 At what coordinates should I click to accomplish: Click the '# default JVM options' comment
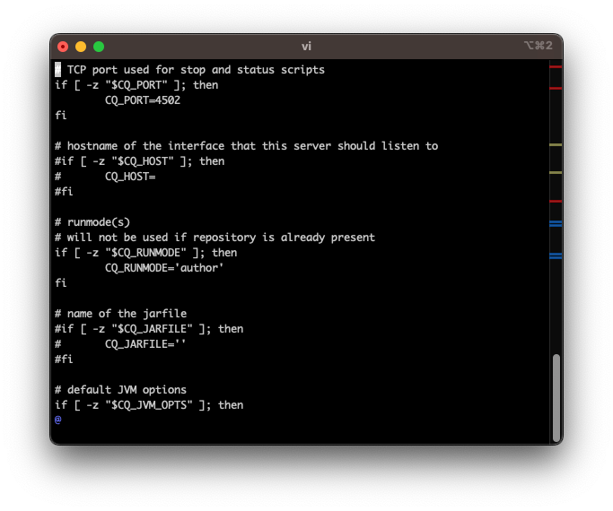121,390
